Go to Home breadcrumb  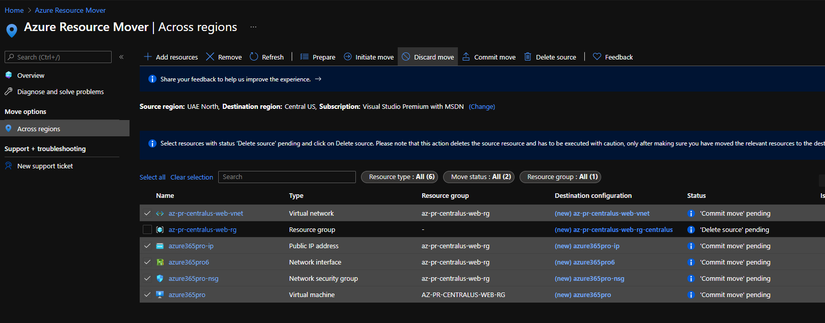pos(14,10)
